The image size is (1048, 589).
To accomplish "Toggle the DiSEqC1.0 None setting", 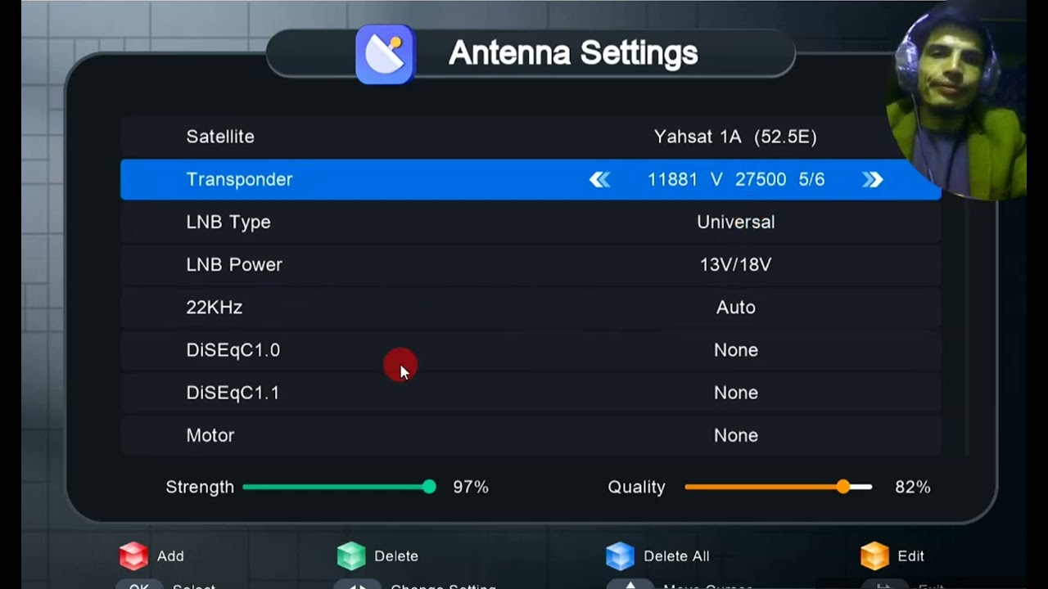I will pos(735,350).
